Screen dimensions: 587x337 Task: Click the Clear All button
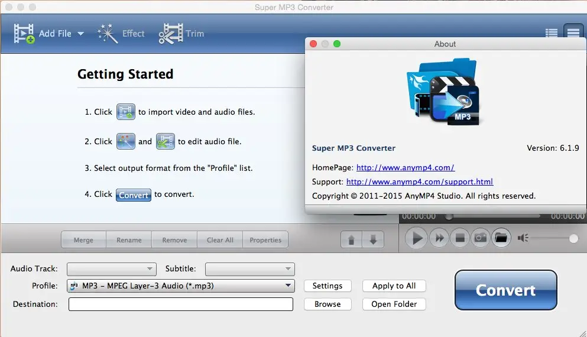point(220,240)
